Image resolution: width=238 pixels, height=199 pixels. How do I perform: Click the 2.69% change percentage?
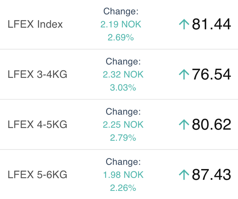coord(121,37)
